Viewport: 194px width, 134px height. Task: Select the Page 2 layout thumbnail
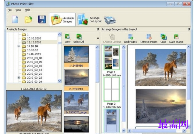click(x=111, y=89)
